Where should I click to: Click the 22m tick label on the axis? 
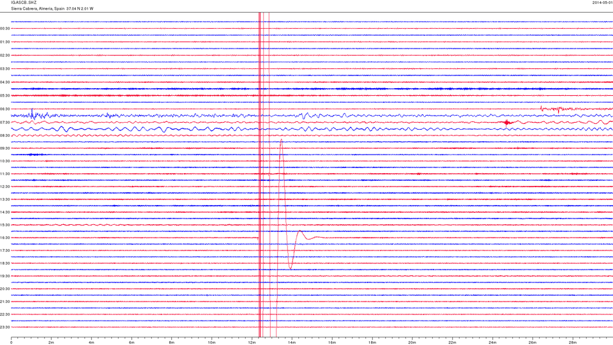pos(452,342)
